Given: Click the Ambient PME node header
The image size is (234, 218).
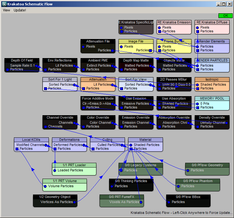Looking at the screenshot, I should (x=98, y=60).
